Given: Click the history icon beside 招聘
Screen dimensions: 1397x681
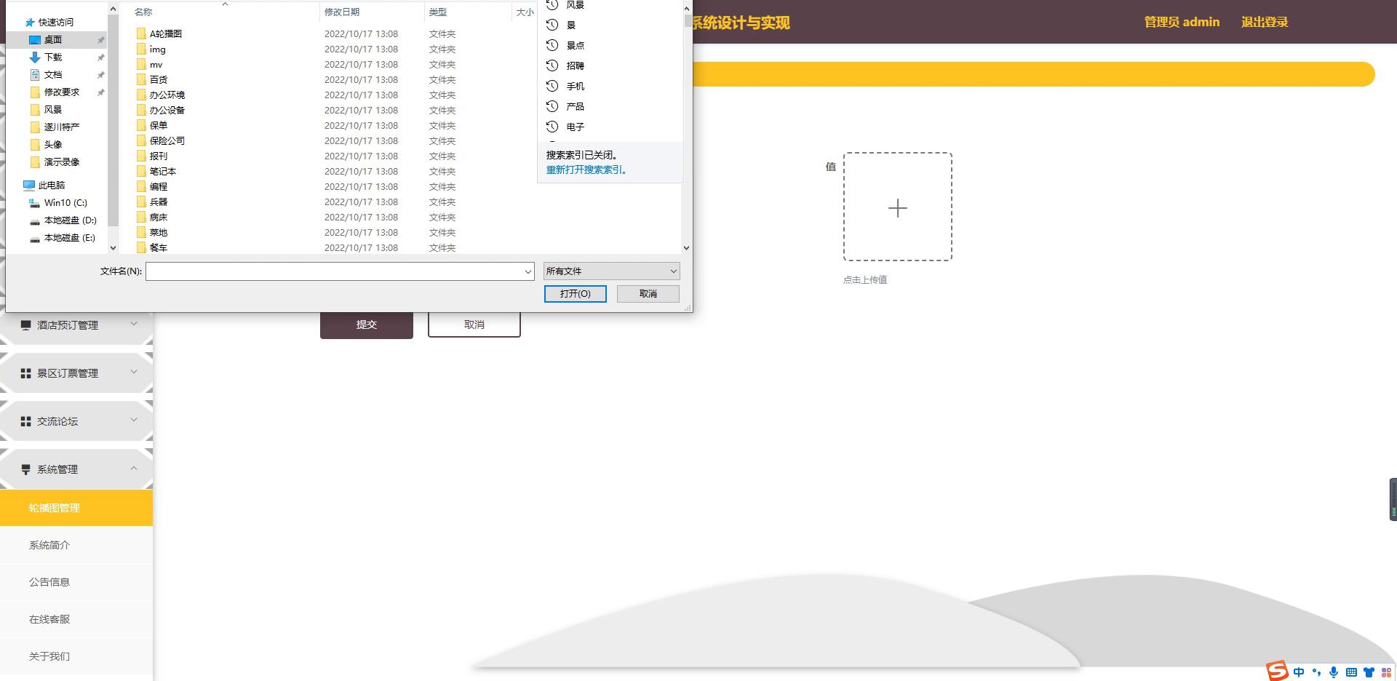Looking at the screenshot, I should click(552, 65).
